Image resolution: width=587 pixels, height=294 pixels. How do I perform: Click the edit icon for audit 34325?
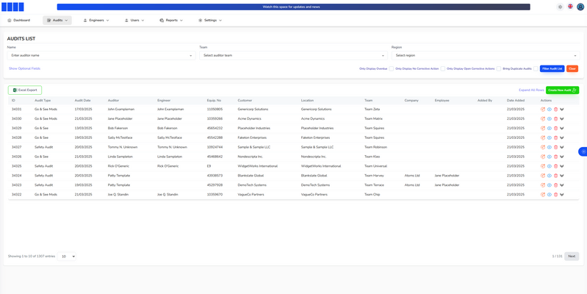(543, 166)
